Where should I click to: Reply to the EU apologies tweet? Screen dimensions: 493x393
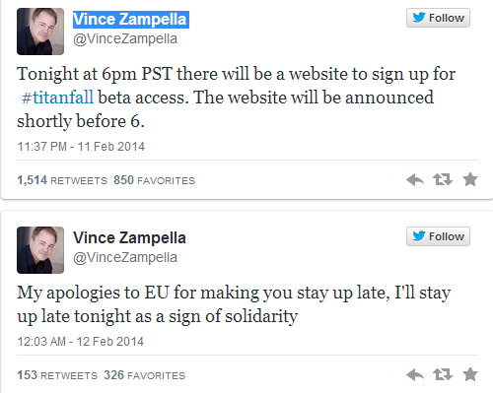point(415,374)
